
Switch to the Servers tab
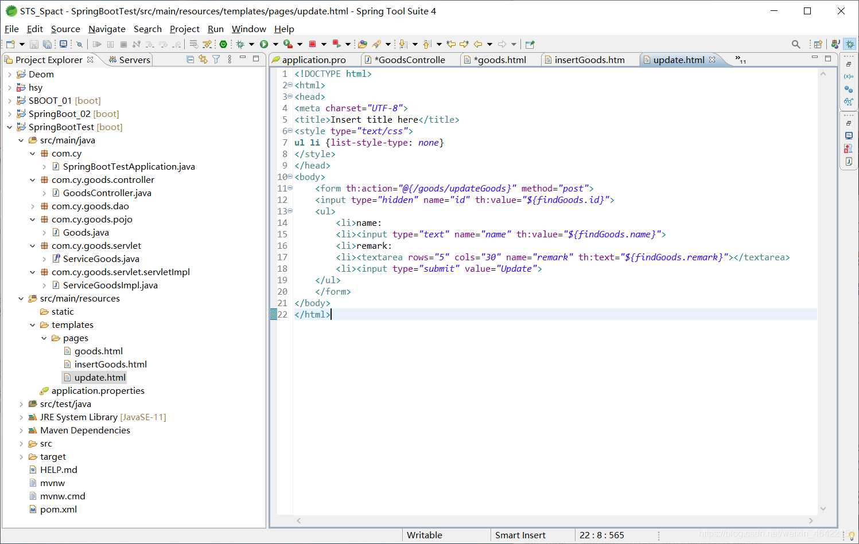[x=129, y=60]
